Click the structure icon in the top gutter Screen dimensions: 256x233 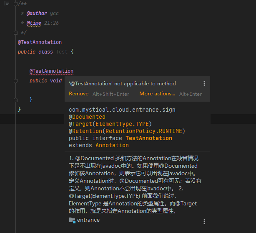click(x=7, y=3)
